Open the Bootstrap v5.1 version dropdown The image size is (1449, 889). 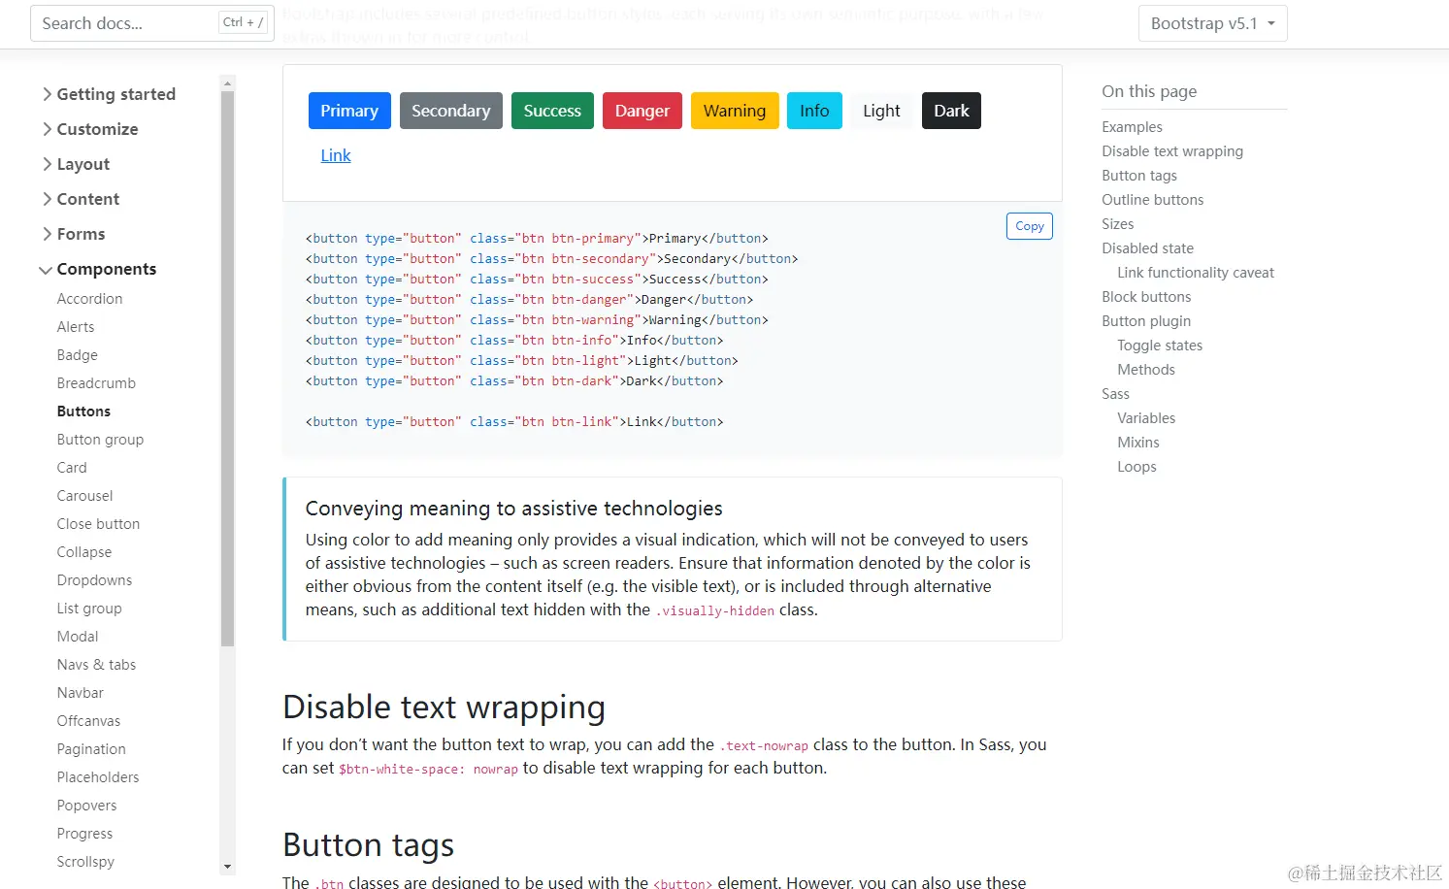pos(1212,23)
